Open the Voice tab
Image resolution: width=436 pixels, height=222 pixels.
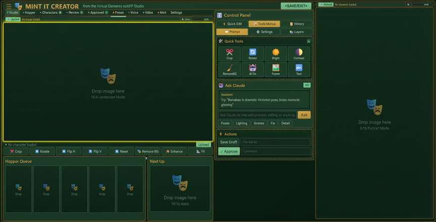click(x=133, y=13)
